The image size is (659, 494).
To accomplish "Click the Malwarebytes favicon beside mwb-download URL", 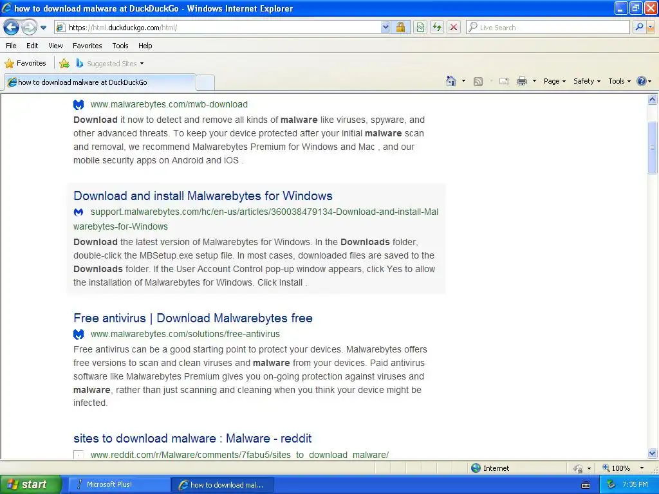I will pyautogui.click(x=79, y=104).
